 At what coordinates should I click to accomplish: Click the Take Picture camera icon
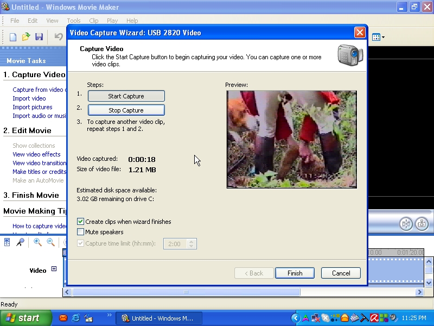coord(422,223)
